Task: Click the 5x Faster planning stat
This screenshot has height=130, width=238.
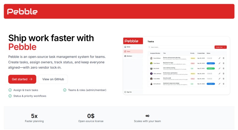Action: (x=34, y=118)
